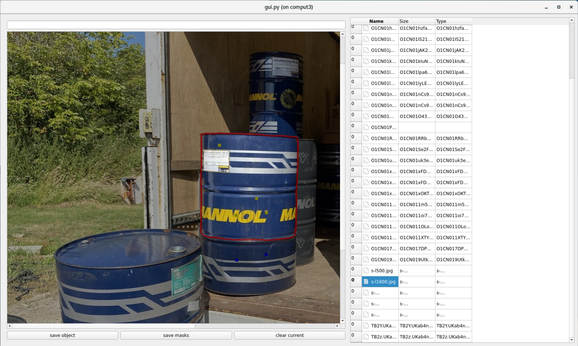The image size is (578, 346).
Task: Click the file icon of the TB2z.UKa row
Action: pyautogui.click(x=366, y=337)
